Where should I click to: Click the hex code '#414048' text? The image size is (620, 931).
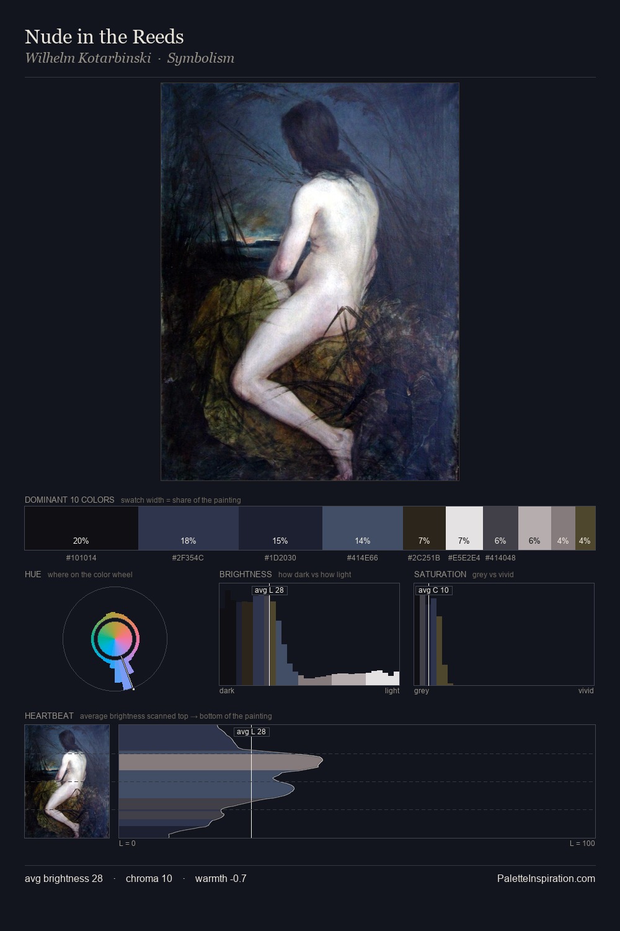500,558
